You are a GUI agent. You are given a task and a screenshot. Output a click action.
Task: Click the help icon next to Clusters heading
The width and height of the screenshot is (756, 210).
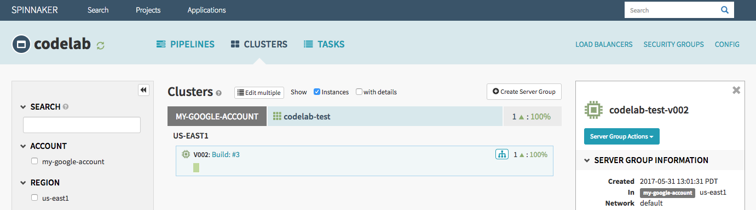click(218, 93)
